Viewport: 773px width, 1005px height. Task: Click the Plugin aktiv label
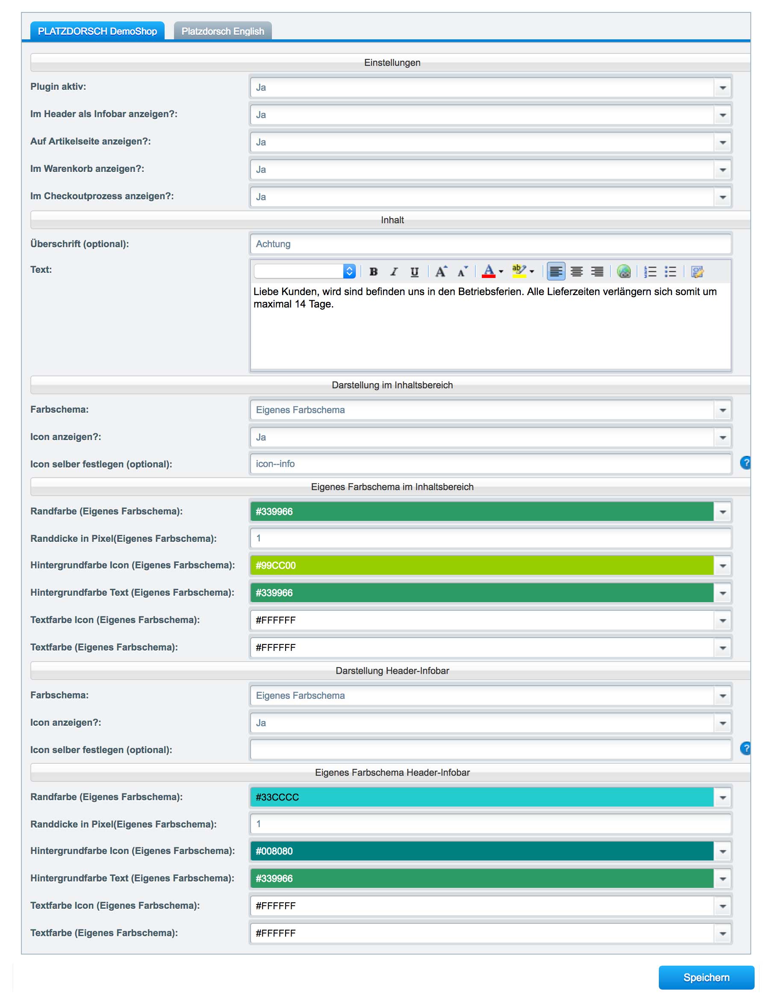coord(58,86)
